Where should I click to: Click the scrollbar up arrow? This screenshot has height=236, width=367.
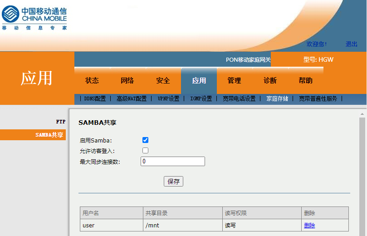click(362, 113)
